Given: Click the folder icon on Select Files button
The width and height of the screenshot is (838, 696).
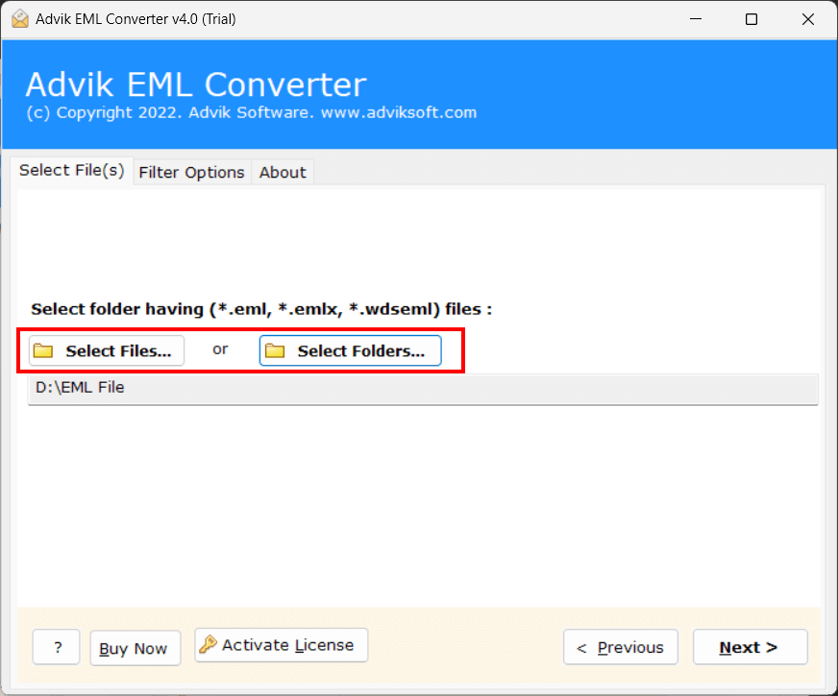Looking at the screenshot, I should click(x=43, y=350).
